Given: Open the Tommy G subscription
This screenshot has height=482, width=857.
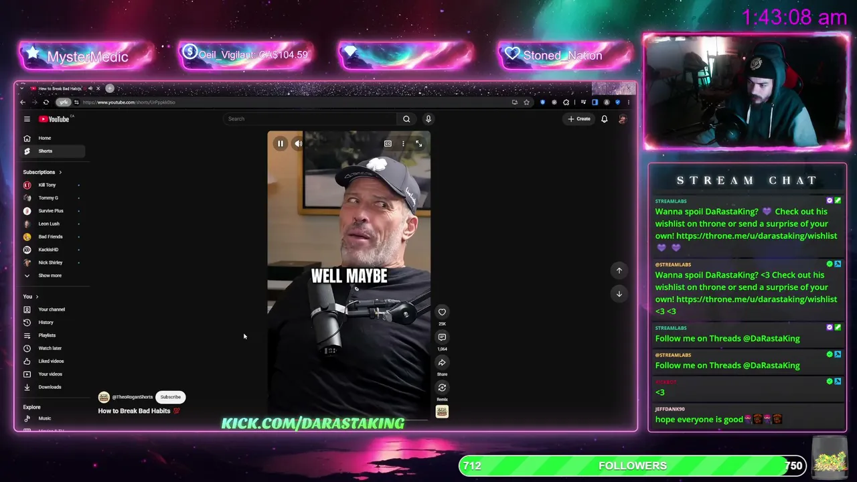Looking at the screenshot, I should click(52, 198).
